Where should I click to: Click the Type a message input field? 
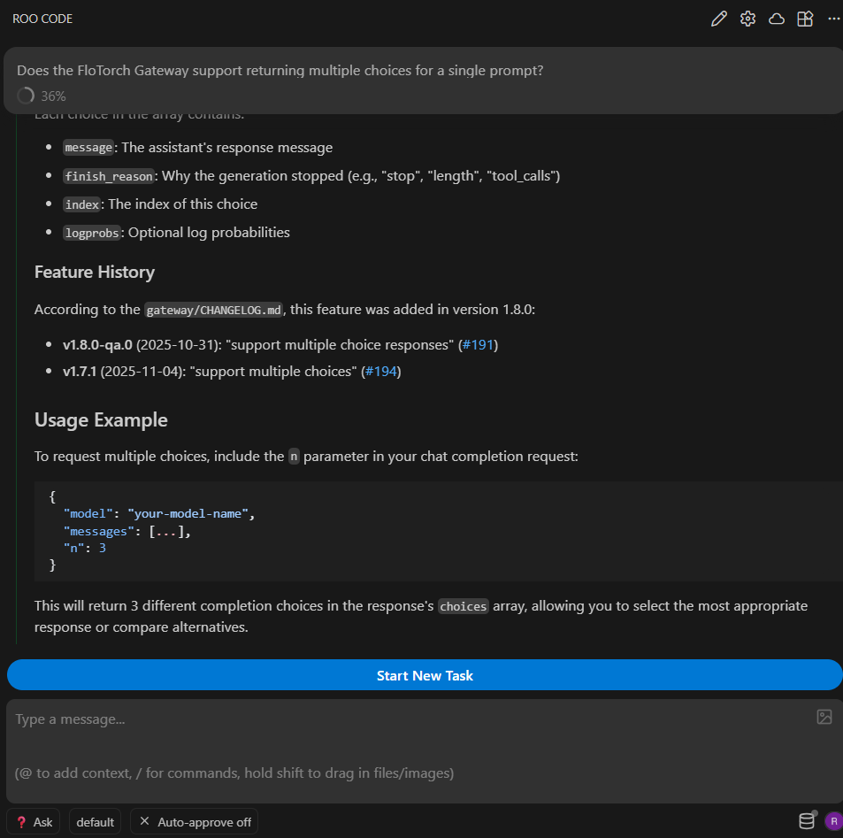coord(177,719)
